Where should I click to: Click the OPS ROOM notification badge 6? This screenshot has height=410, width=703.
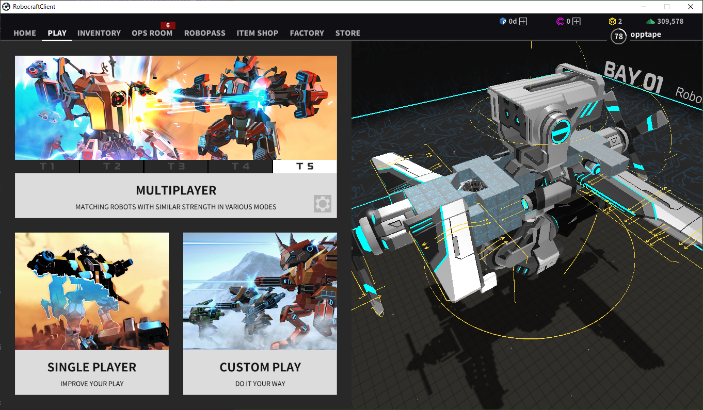coord(168,25)
